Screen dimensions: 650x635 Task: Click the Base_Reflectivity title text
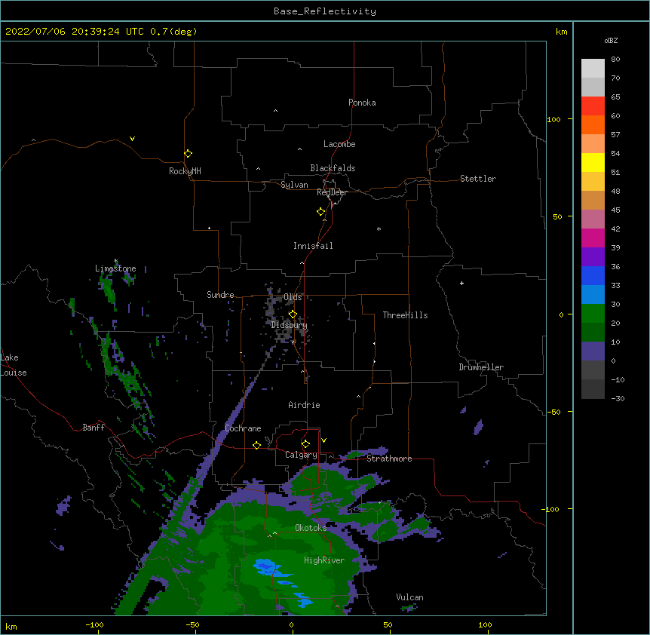(x=325, y=11)
